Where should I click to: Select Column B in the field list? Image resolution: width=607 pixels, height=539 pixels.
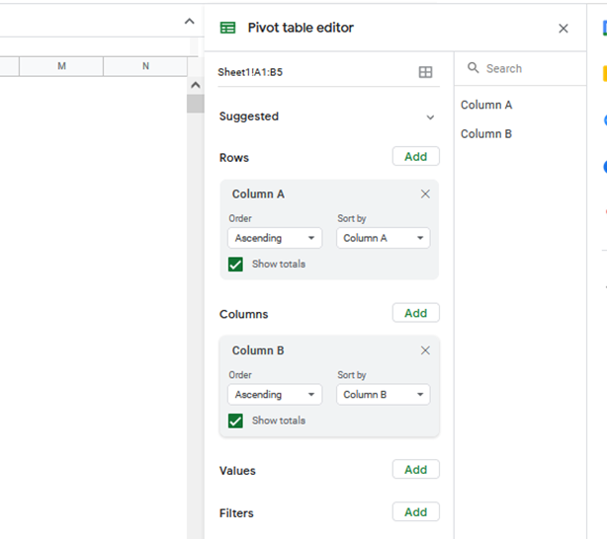[x=486, y=134]
